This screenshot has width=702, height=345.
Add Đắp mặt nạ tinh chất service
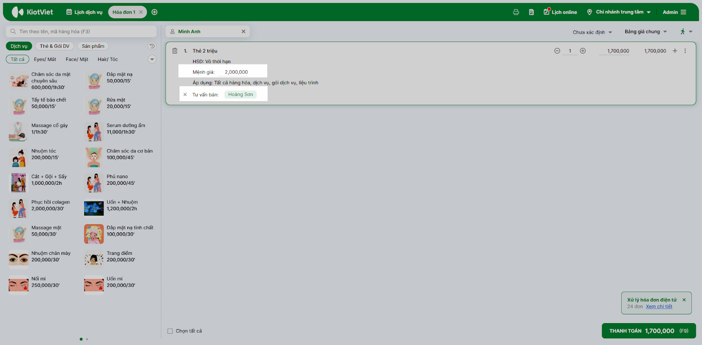click(119, 234)
